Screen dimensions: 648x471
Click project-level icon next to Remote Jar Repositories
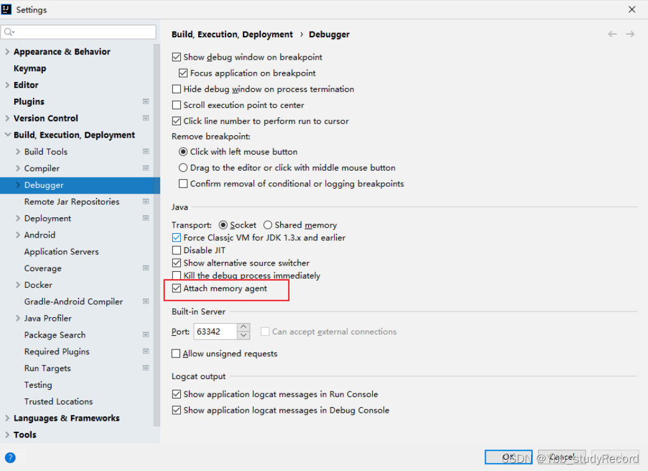point(146,202)
